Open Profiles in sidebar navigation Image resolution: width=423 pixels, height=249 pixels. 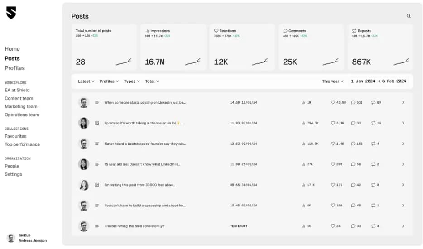pos(15,68)
